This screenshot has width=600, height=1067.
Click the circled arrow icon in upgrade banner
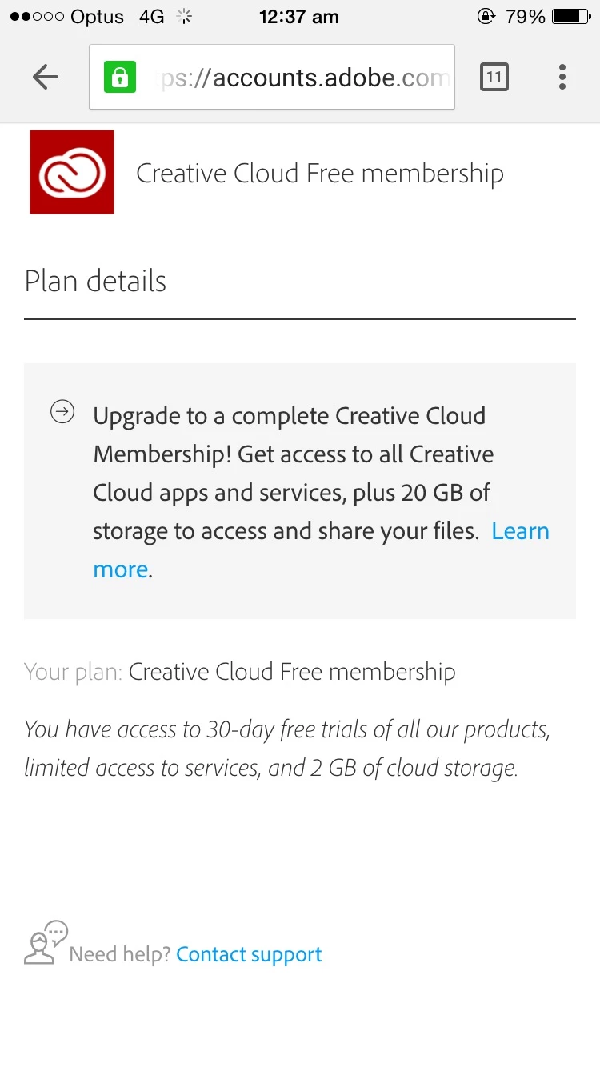pos(62,412)
